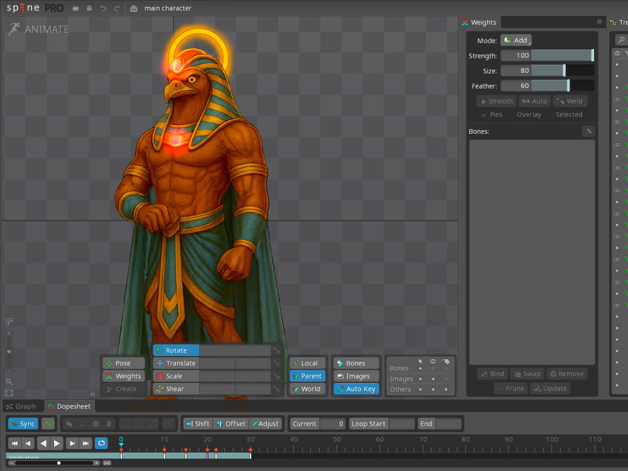Click the timeline zoom-to-fit icon

pyautogui.click(x=107, y=463)
